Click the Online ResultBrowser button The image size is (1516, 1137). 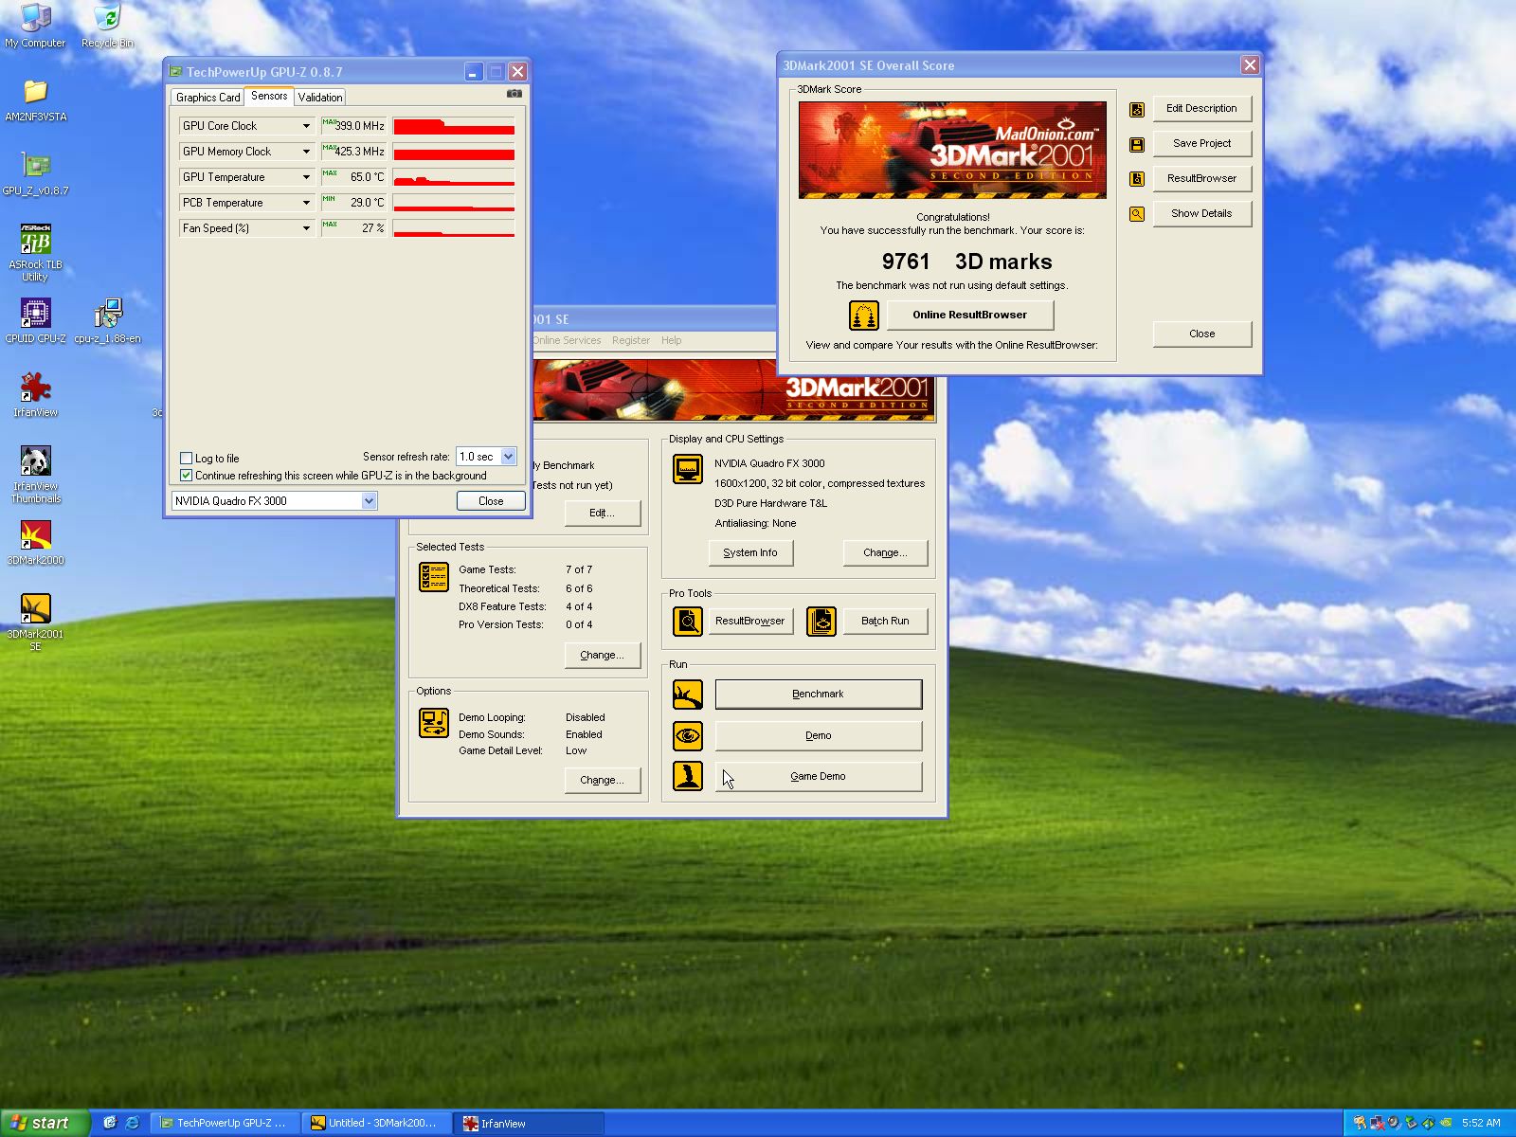(x=969, y=315)
